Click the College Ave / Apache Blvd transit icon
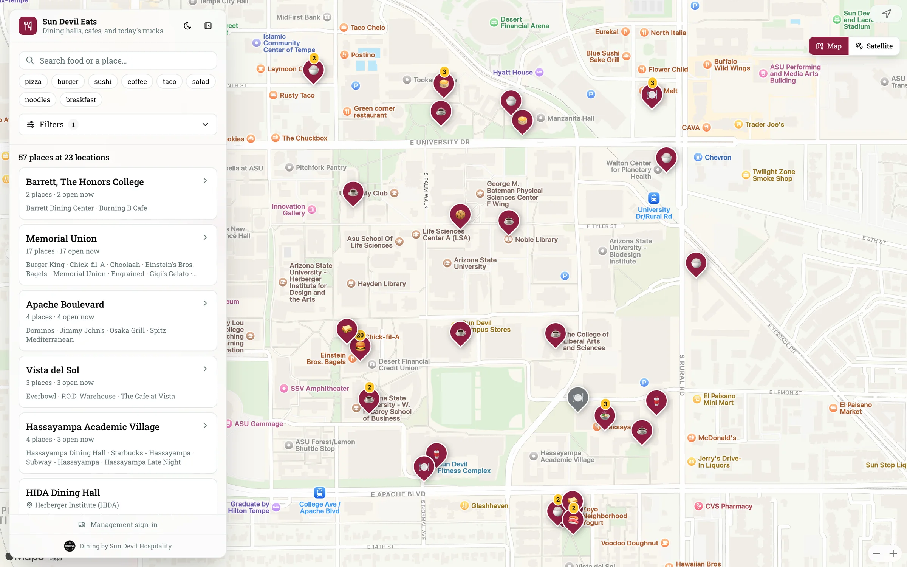The height and width of the screenshot is (567, 907). (320, 493)
